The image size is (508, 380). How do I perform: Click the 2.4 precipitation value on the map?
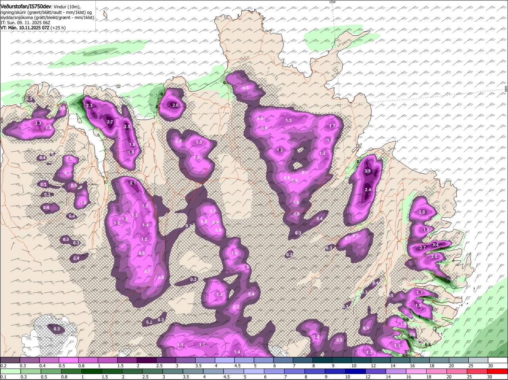click(x=368, y=190)
